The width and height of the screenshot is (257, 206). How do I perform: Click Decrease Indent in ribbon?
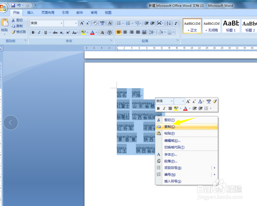[x=146, y=23]
